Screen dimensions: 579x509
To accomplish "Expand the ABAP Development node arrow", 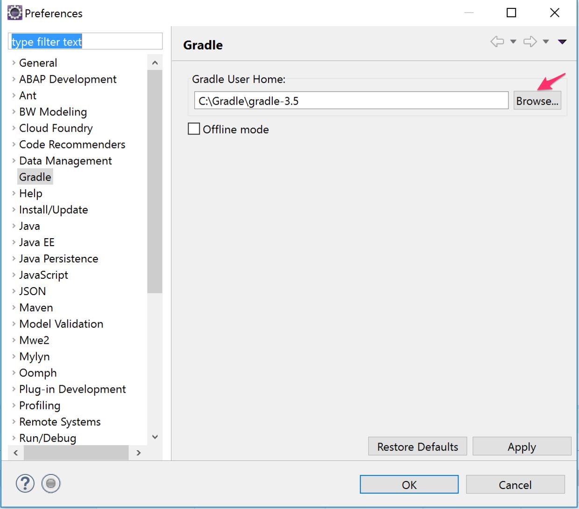I will tap(14, 79).
